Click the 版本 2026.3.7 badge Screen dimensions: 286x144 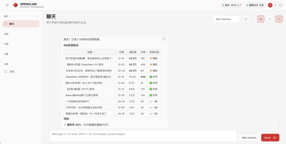tap(232, 5)
